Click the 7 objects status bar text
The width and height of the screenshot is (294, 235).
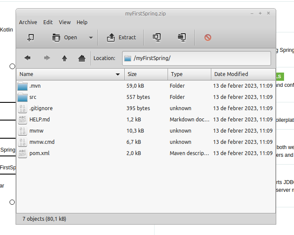(44, 219)
